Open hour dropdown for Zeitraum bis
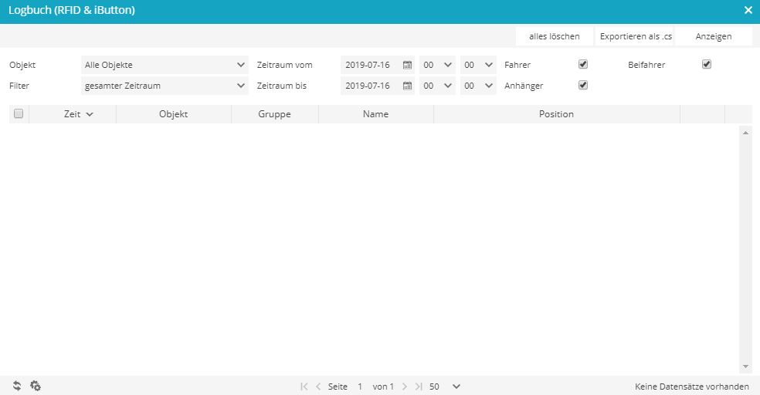The height and width of the screenshot is (395, 760). point(437,86)
